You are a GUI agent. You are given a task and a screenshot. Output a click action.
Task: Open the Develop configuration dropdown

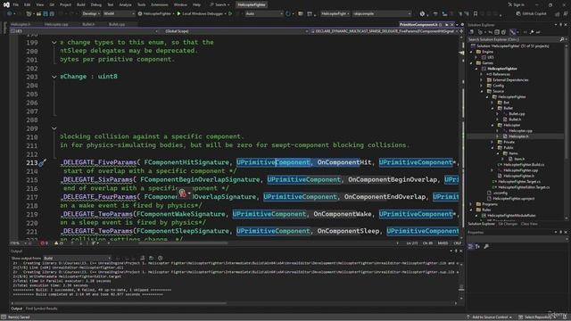click(91, 13)
